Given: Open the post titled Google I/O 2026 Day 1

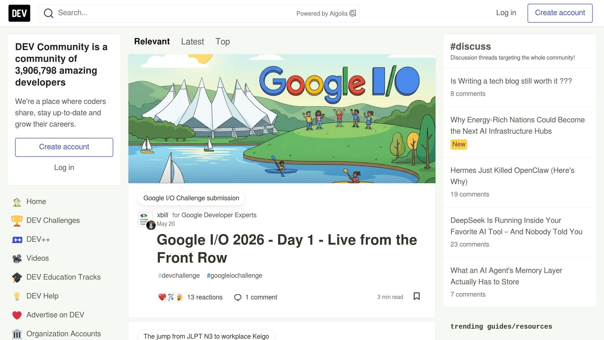Looking at the screenshot, I should pos(287,249).
